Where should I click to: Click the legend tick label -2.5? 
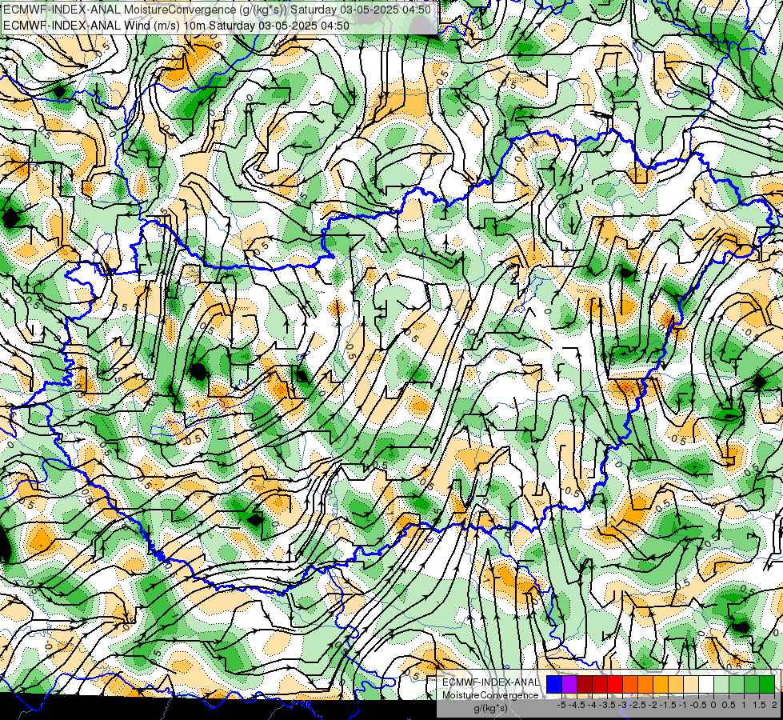[x=637, y=705]
